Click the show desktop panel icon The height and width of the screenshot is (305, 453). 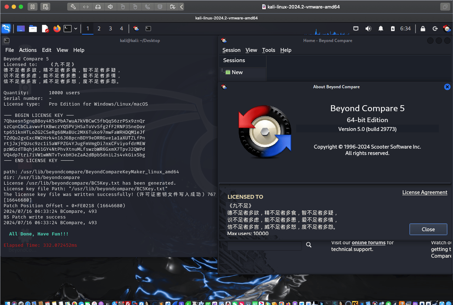tap(21, 29)
